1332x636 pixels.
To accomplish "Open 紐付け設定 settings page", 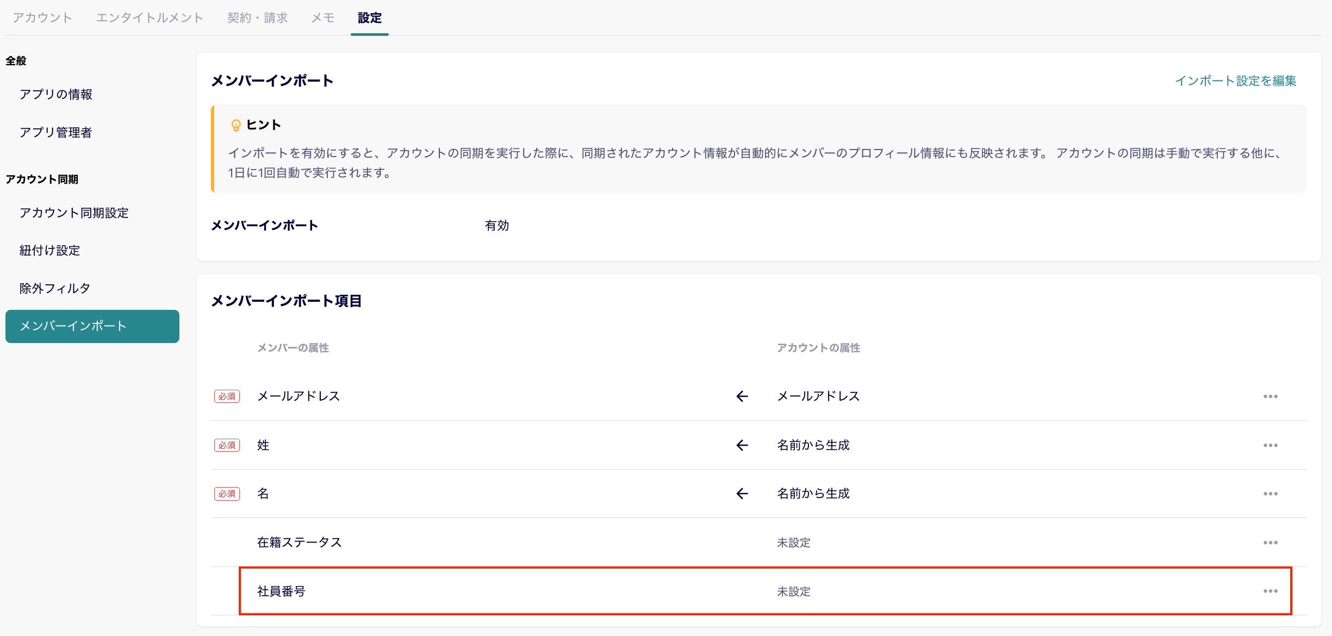I will tap(49, 250).
